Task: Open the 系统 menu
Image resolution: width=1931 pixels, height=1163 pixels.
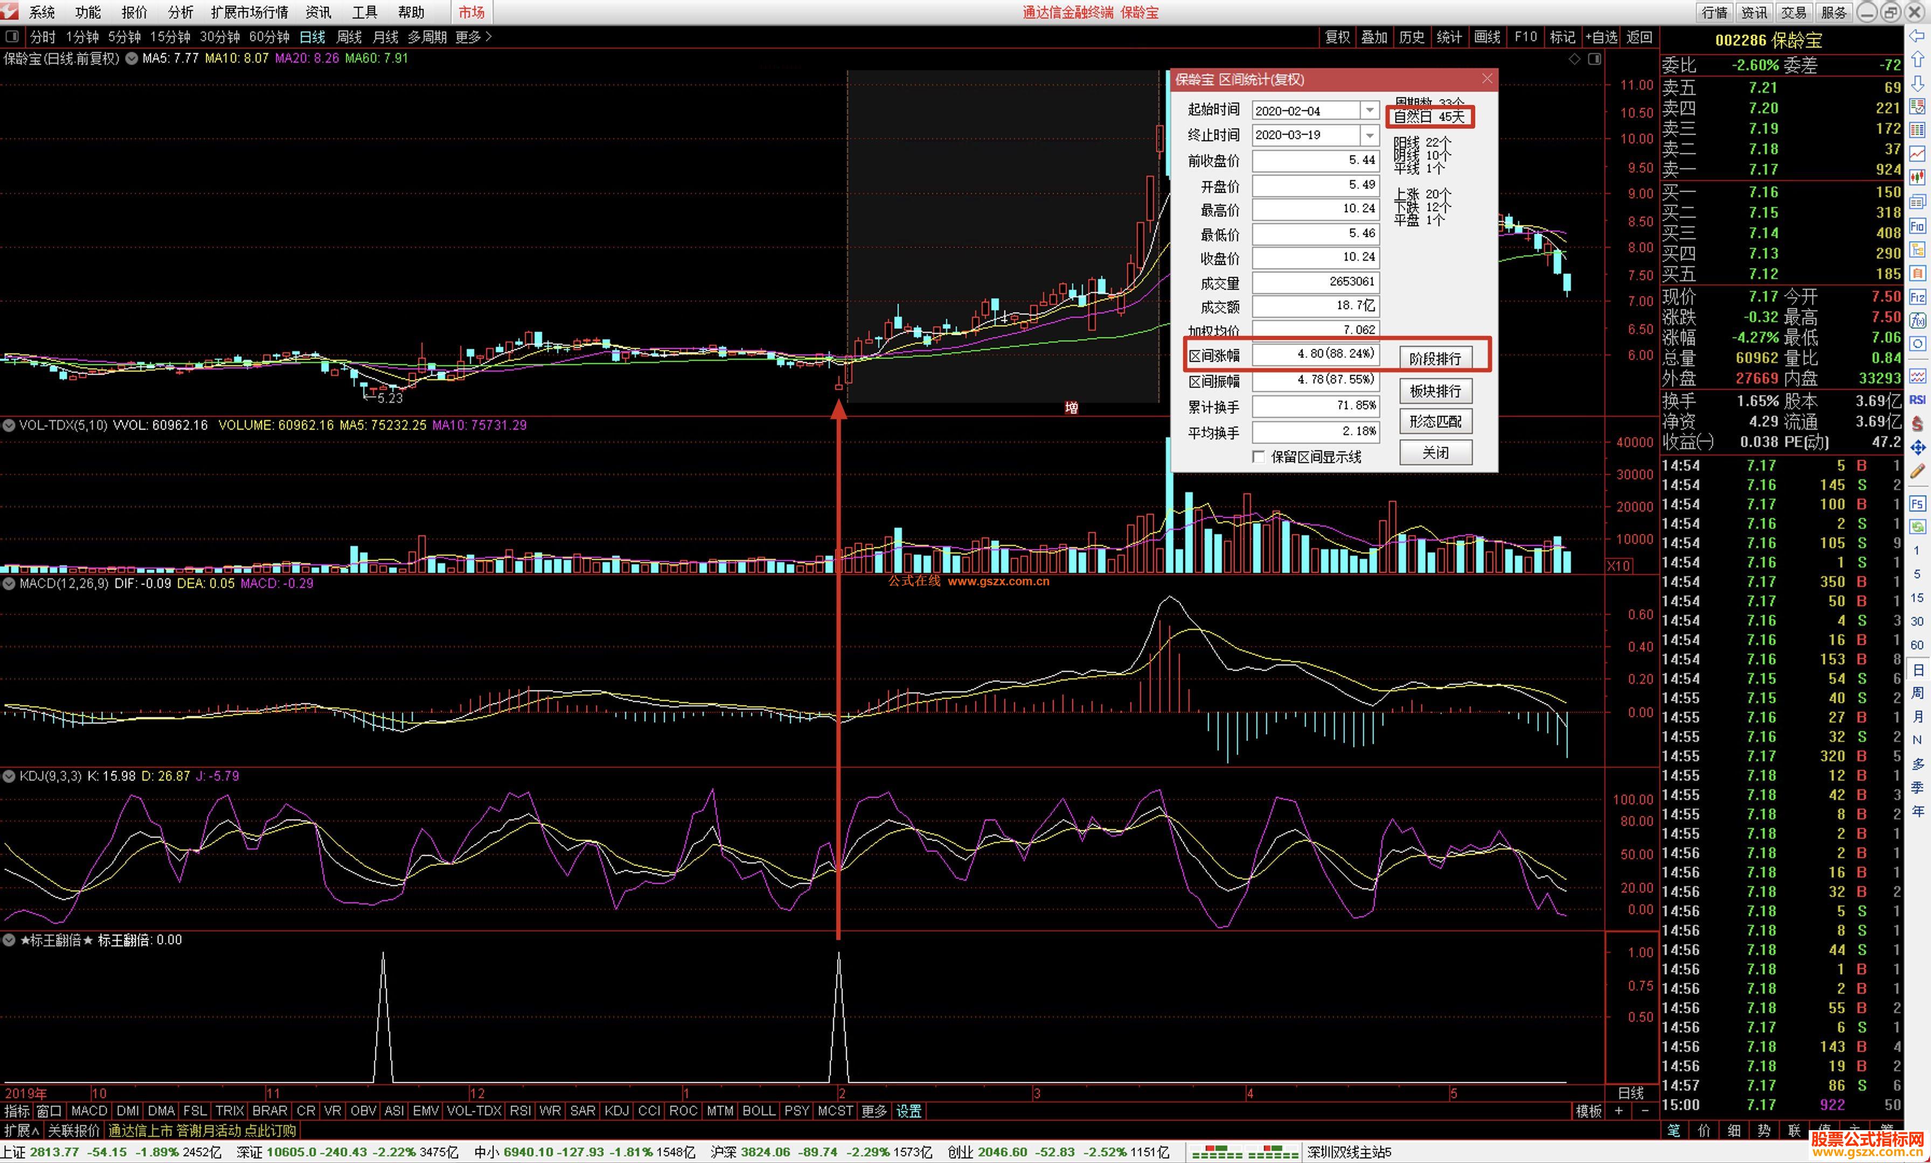Action: coord(41,12)
